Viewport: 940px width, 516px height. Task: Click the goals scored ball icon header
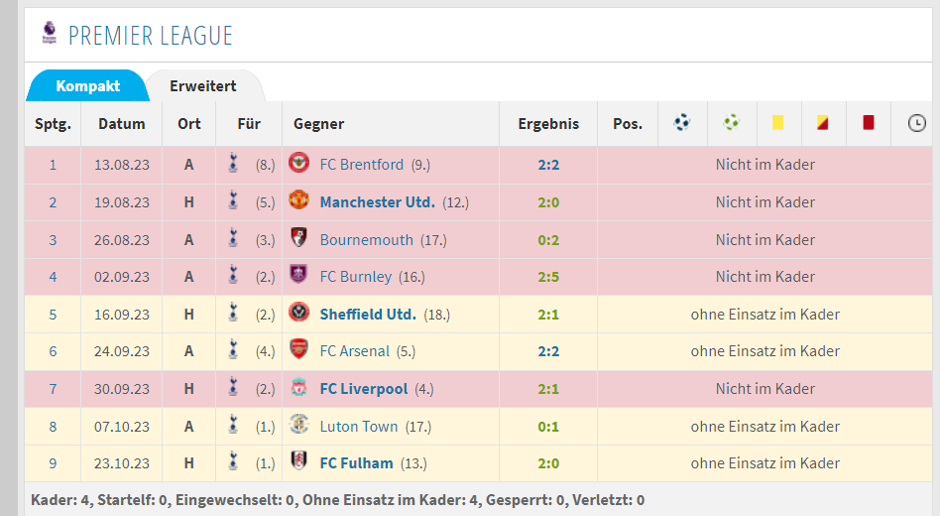click(681, 122)
